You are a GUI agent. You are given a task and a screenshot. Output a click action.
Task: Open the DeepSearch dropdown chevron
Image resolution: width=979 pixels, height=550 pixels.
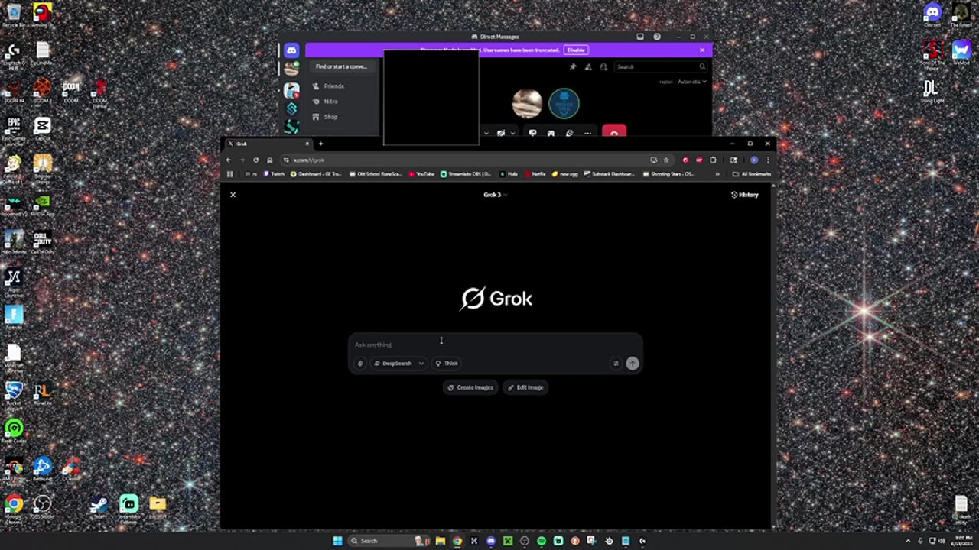(x=421, y=364)
